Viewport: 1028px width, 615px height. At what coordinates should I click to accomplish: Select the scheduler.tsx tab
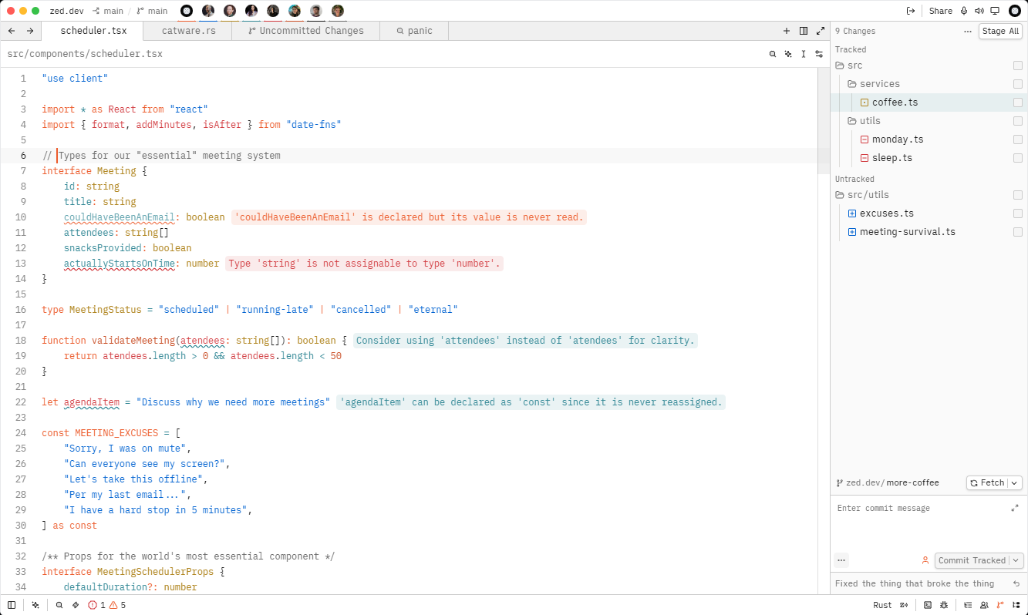[x=93, y=31]
